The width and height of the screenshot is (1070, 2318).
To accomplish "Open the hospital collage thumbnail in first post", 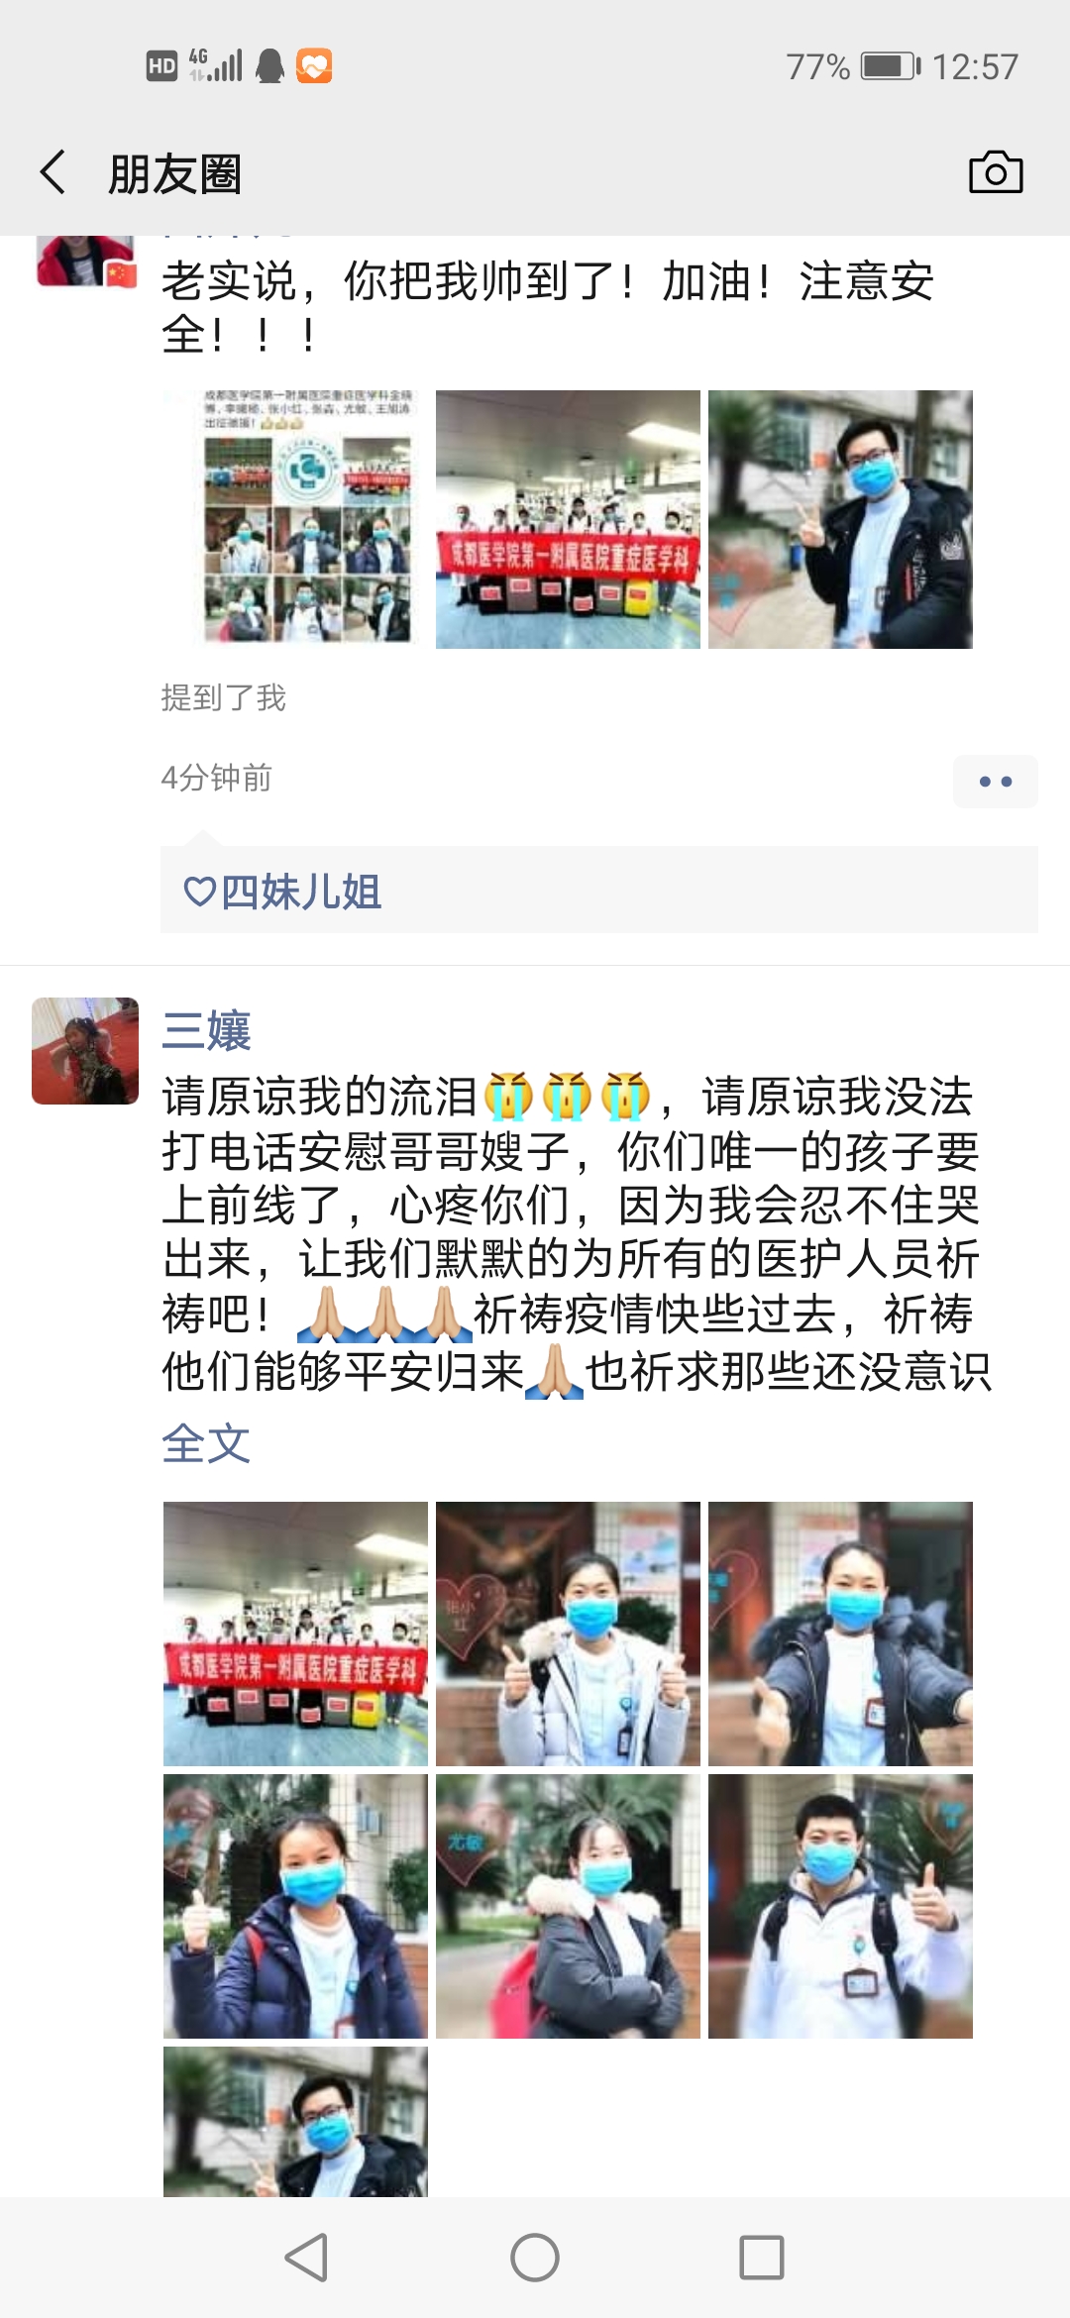I will (295, 519).
